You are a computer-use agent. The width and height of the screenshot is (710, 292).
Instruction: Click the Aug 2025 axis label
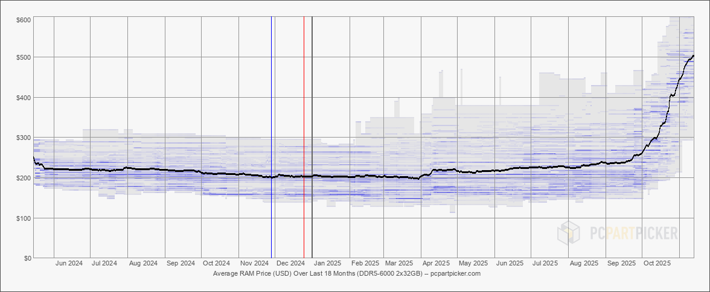584,263
